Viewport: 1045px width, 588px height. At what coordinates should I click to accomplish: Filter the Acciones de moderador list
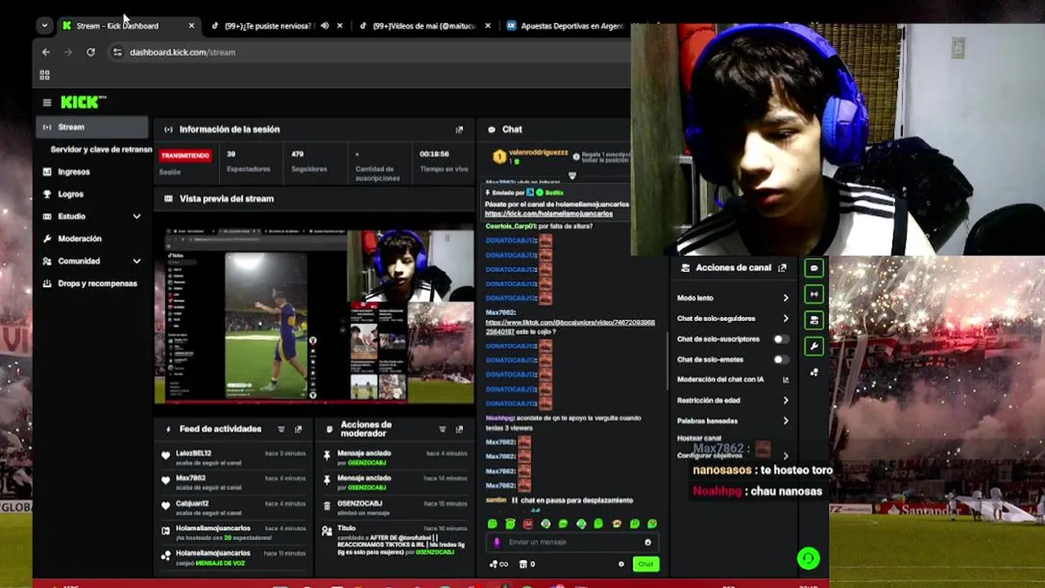[442, 429]
